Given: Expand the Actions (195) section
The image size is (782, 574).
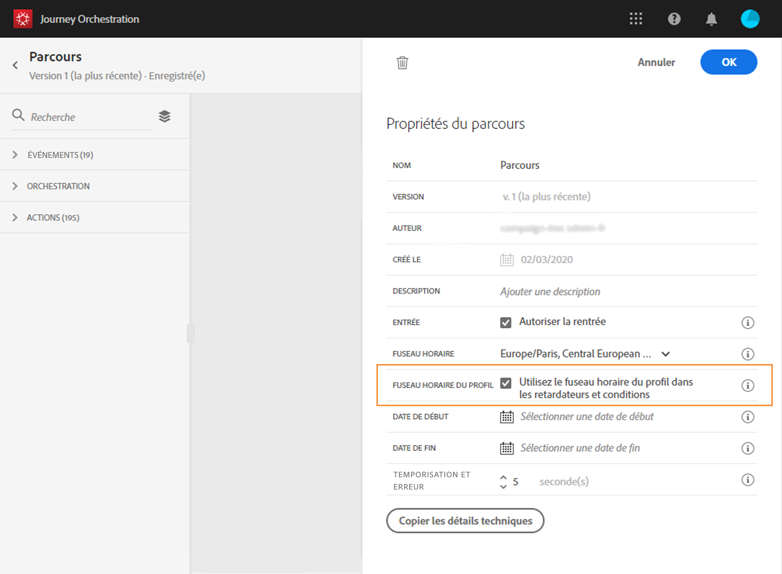Looking at the screenshot, I should tap(15, 218).
